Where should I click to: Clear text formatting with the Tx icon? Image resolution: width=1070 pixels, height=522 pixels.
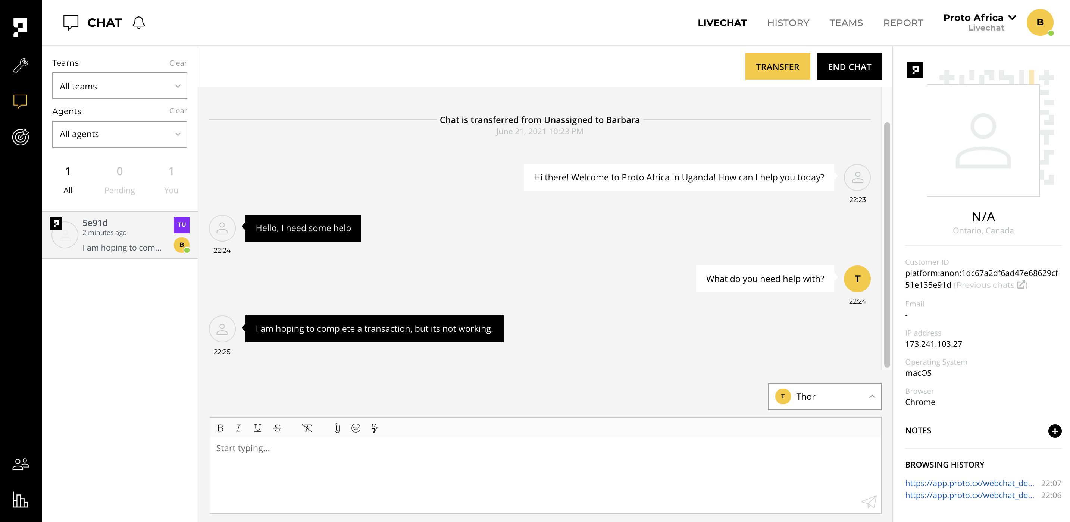(307, 428)
